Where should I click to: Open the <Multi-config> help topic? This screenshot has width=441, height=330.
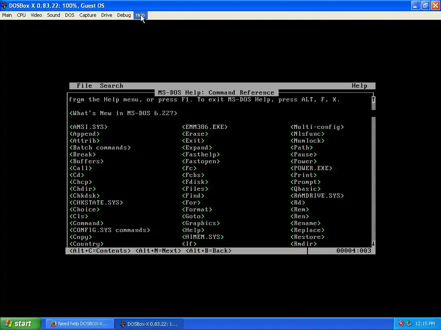click(x=317, y=127)
